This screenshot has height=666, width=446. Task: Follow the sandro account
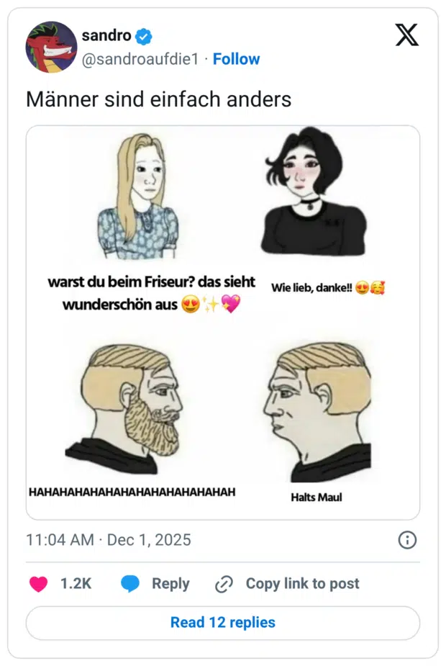(x=237, y=59)
